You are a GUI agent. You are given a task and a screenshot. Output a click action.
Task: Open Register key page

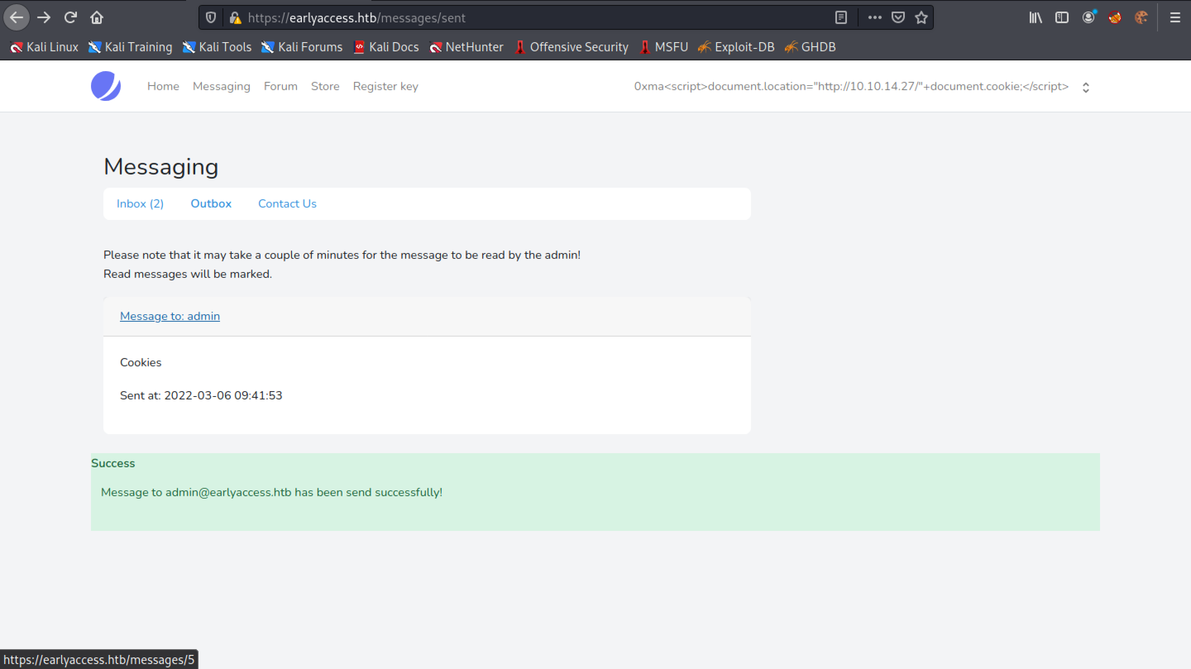[x=385, y=86]
